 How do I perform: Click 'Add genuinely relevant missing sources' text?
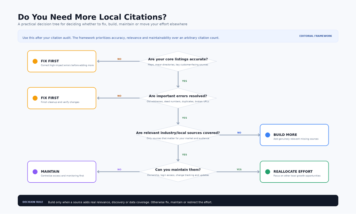tap(296, 139)
